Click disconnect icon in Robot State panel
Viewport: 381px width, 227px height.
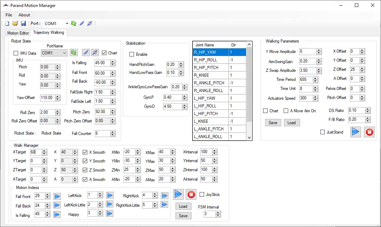pos(95,52)
